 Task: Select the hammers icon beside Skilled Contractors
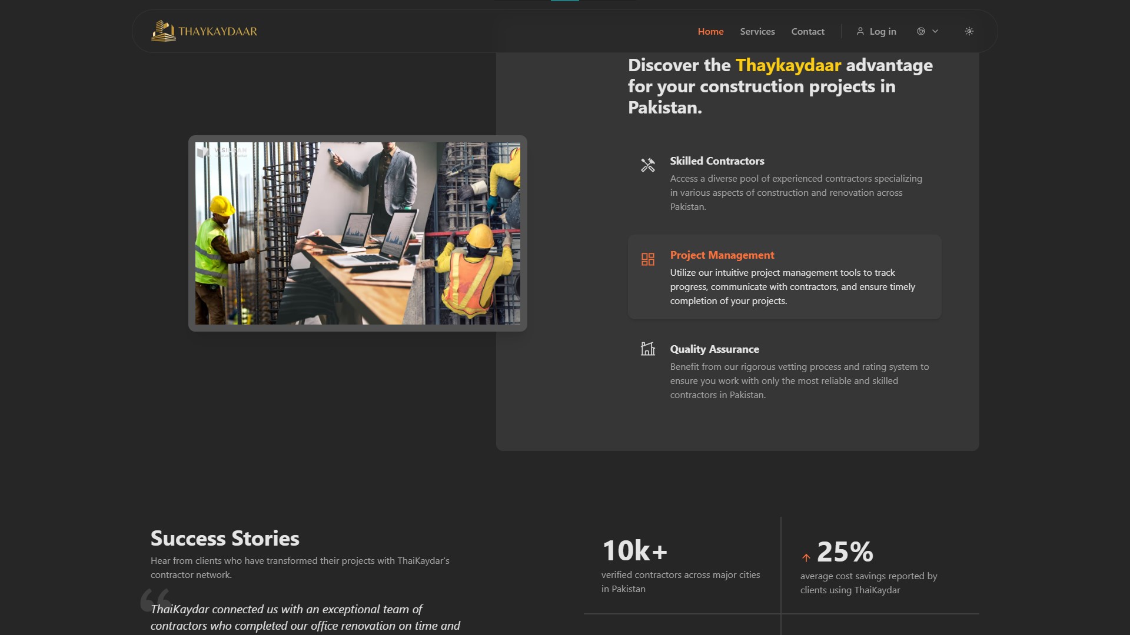tap(649, 165)
